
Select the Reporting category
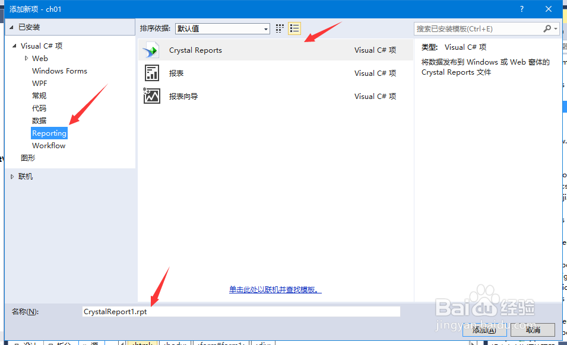pos(49,133)
